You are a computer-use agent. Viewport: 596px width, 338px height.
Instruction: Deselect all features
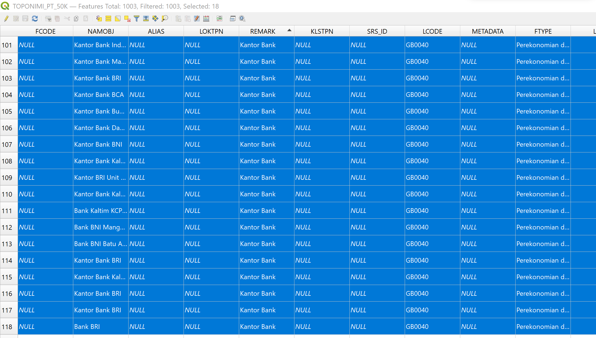coord(127,19)
